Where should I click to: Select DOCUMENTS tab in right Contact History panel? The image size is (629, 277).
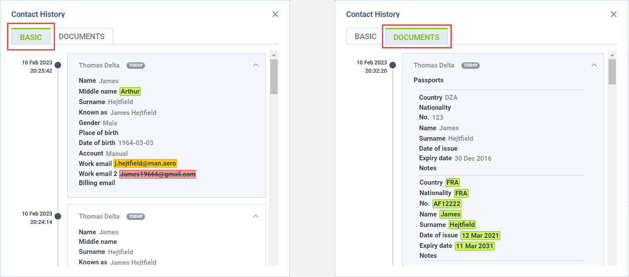416,37
